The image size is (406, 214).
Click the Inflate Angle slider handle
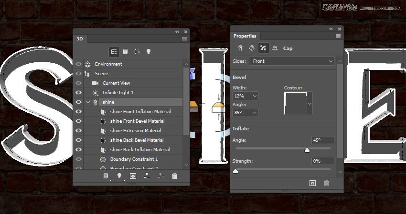(x=307, y=150)
